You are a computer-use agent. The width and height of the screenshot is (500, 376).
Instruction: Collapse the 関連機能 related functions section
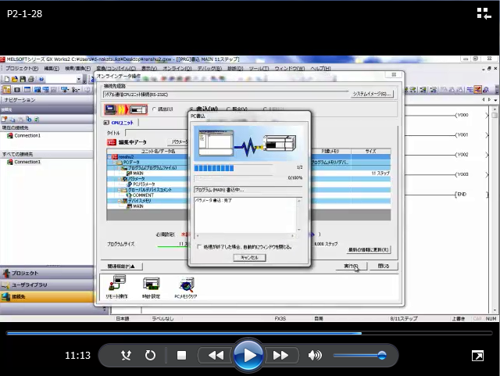tap(122, 267)
